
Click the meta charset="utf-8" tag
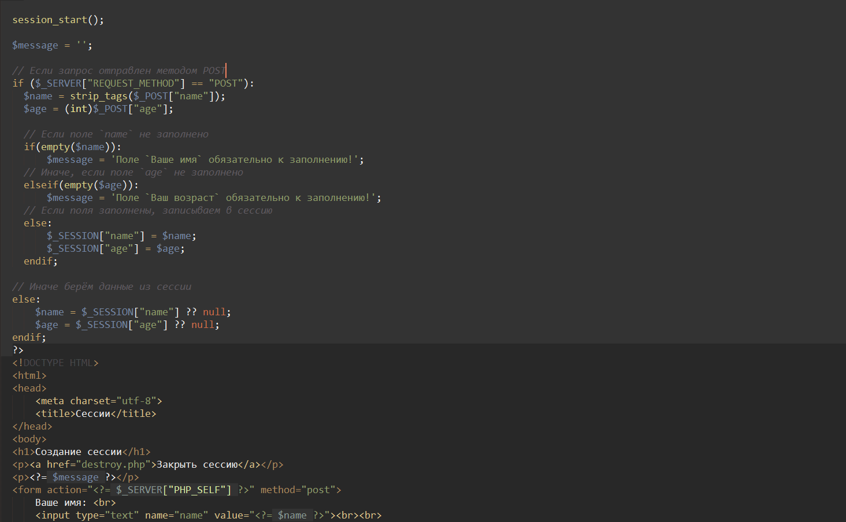click(98, 401)
